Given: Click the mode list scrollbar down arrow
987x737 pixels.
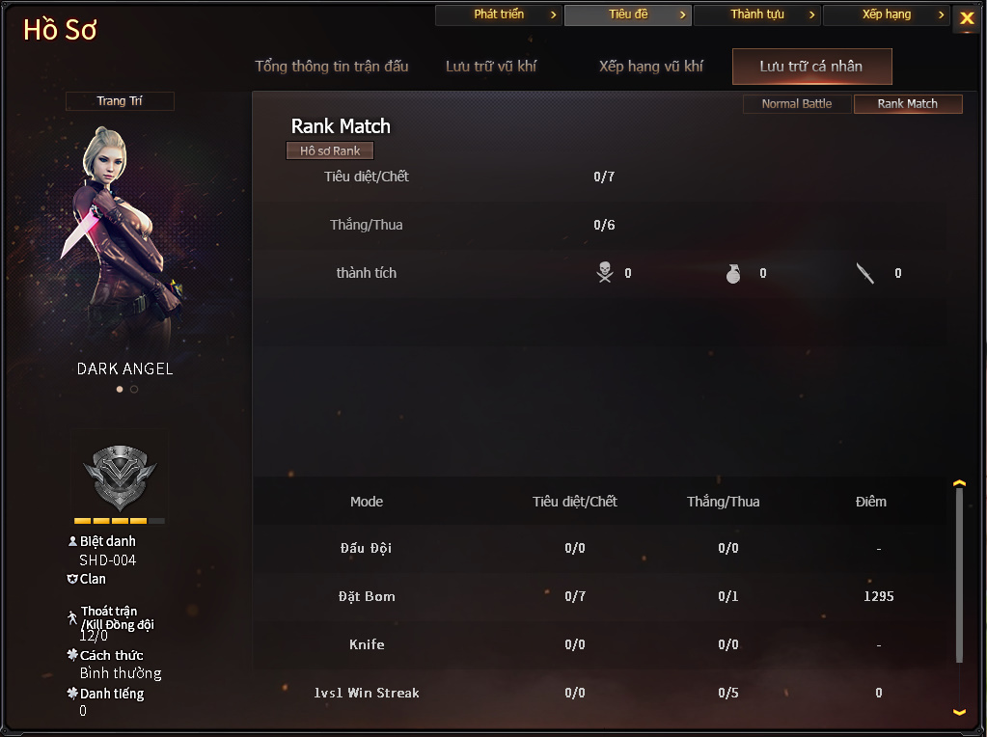Looking at the screenshot, I should (x=959, y=712).
